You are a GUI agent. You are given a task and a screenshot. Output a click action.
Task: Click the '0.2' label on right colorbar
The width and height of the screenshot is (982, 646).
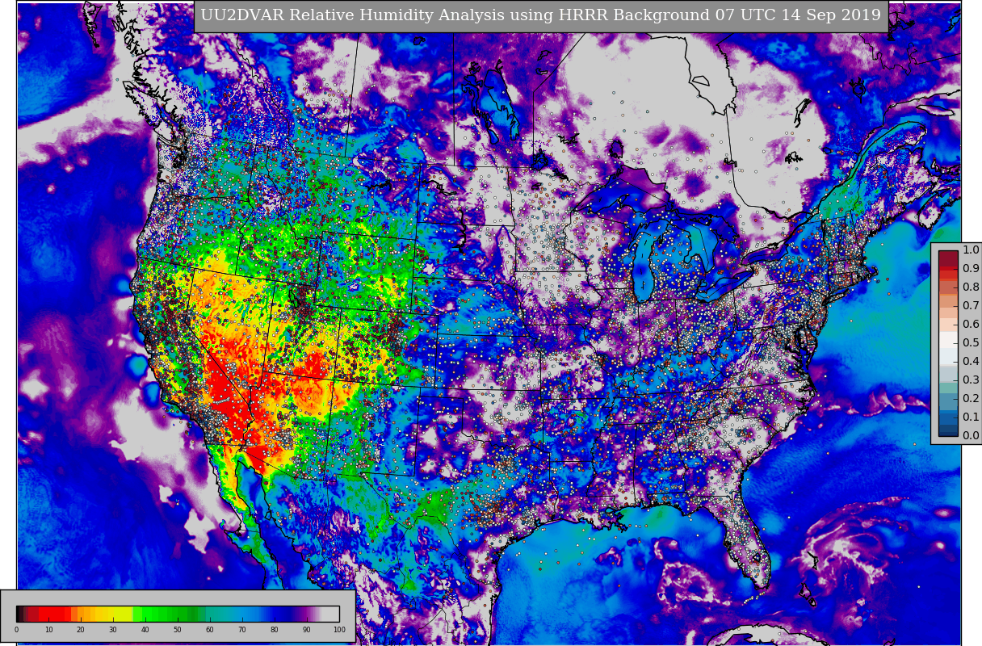coord(971,399)
